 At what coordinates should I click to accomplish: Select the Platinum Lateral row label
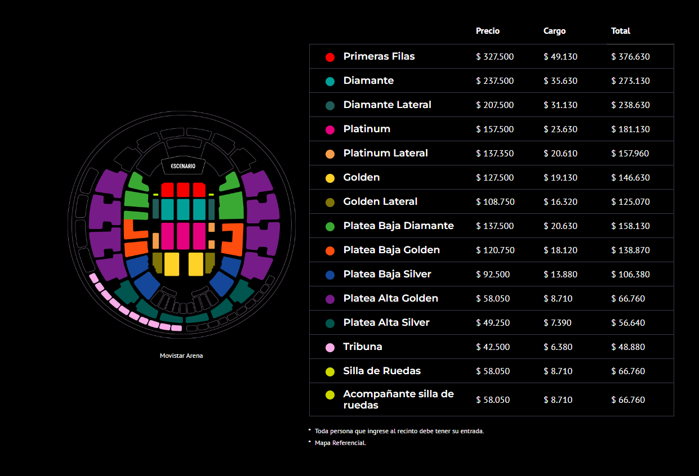(x=385, y=153)
